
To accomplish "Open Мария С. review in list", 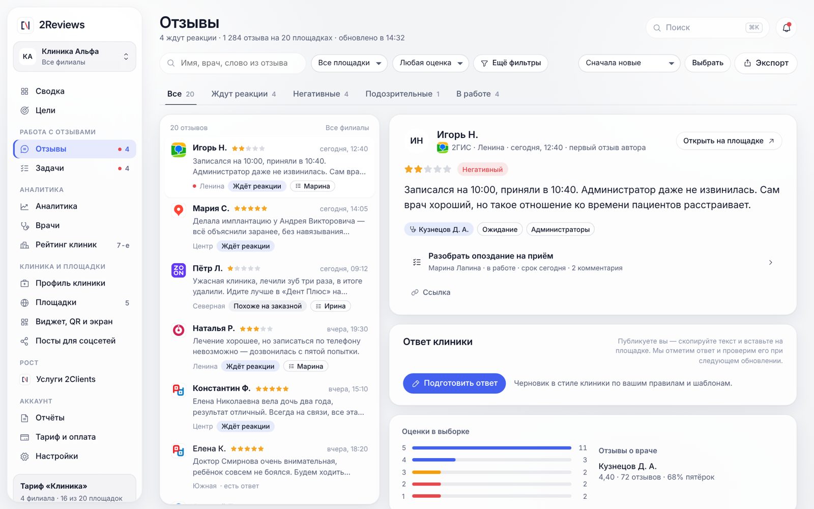I will pos(270,227).
